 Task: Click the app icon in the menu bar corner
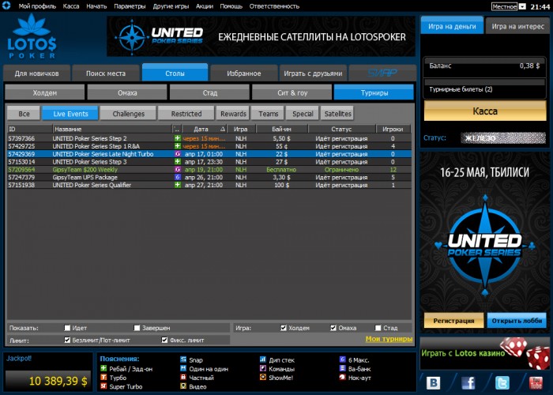[6, 6]
